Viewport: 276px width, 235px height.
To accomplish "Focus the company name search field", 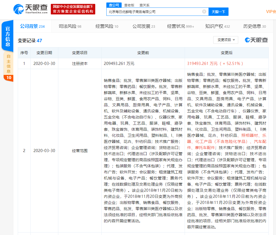I will pyautogui.click(x=154, y=12).
